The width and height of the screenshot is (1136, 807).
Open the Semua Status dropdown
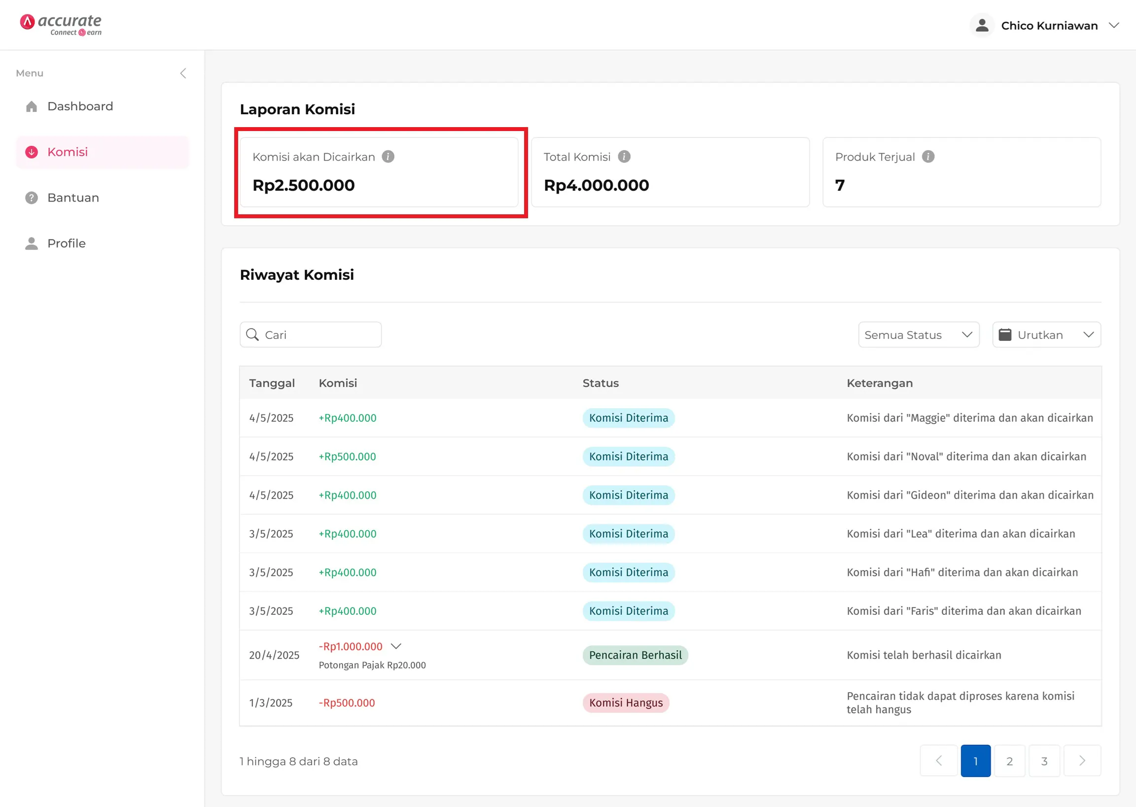click(919, 335)
